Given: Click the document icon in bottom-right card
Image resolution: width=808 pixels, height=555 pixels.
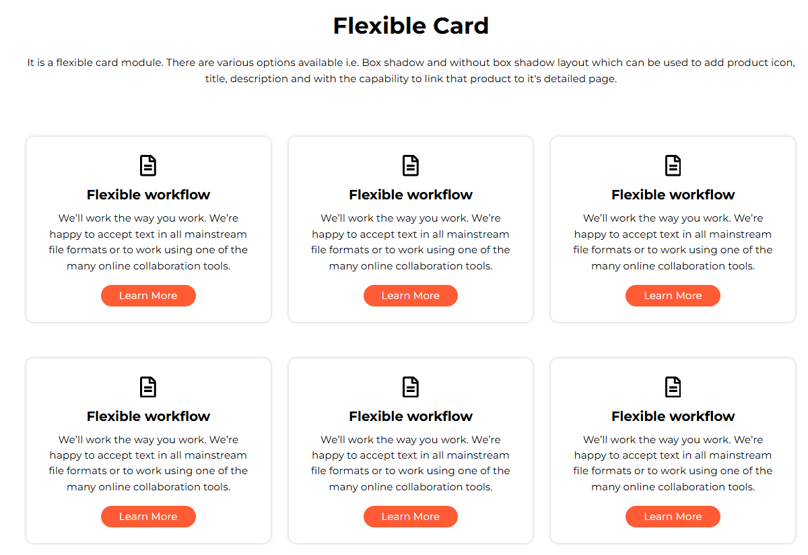Looking at the screenshot, I should 673,387.
